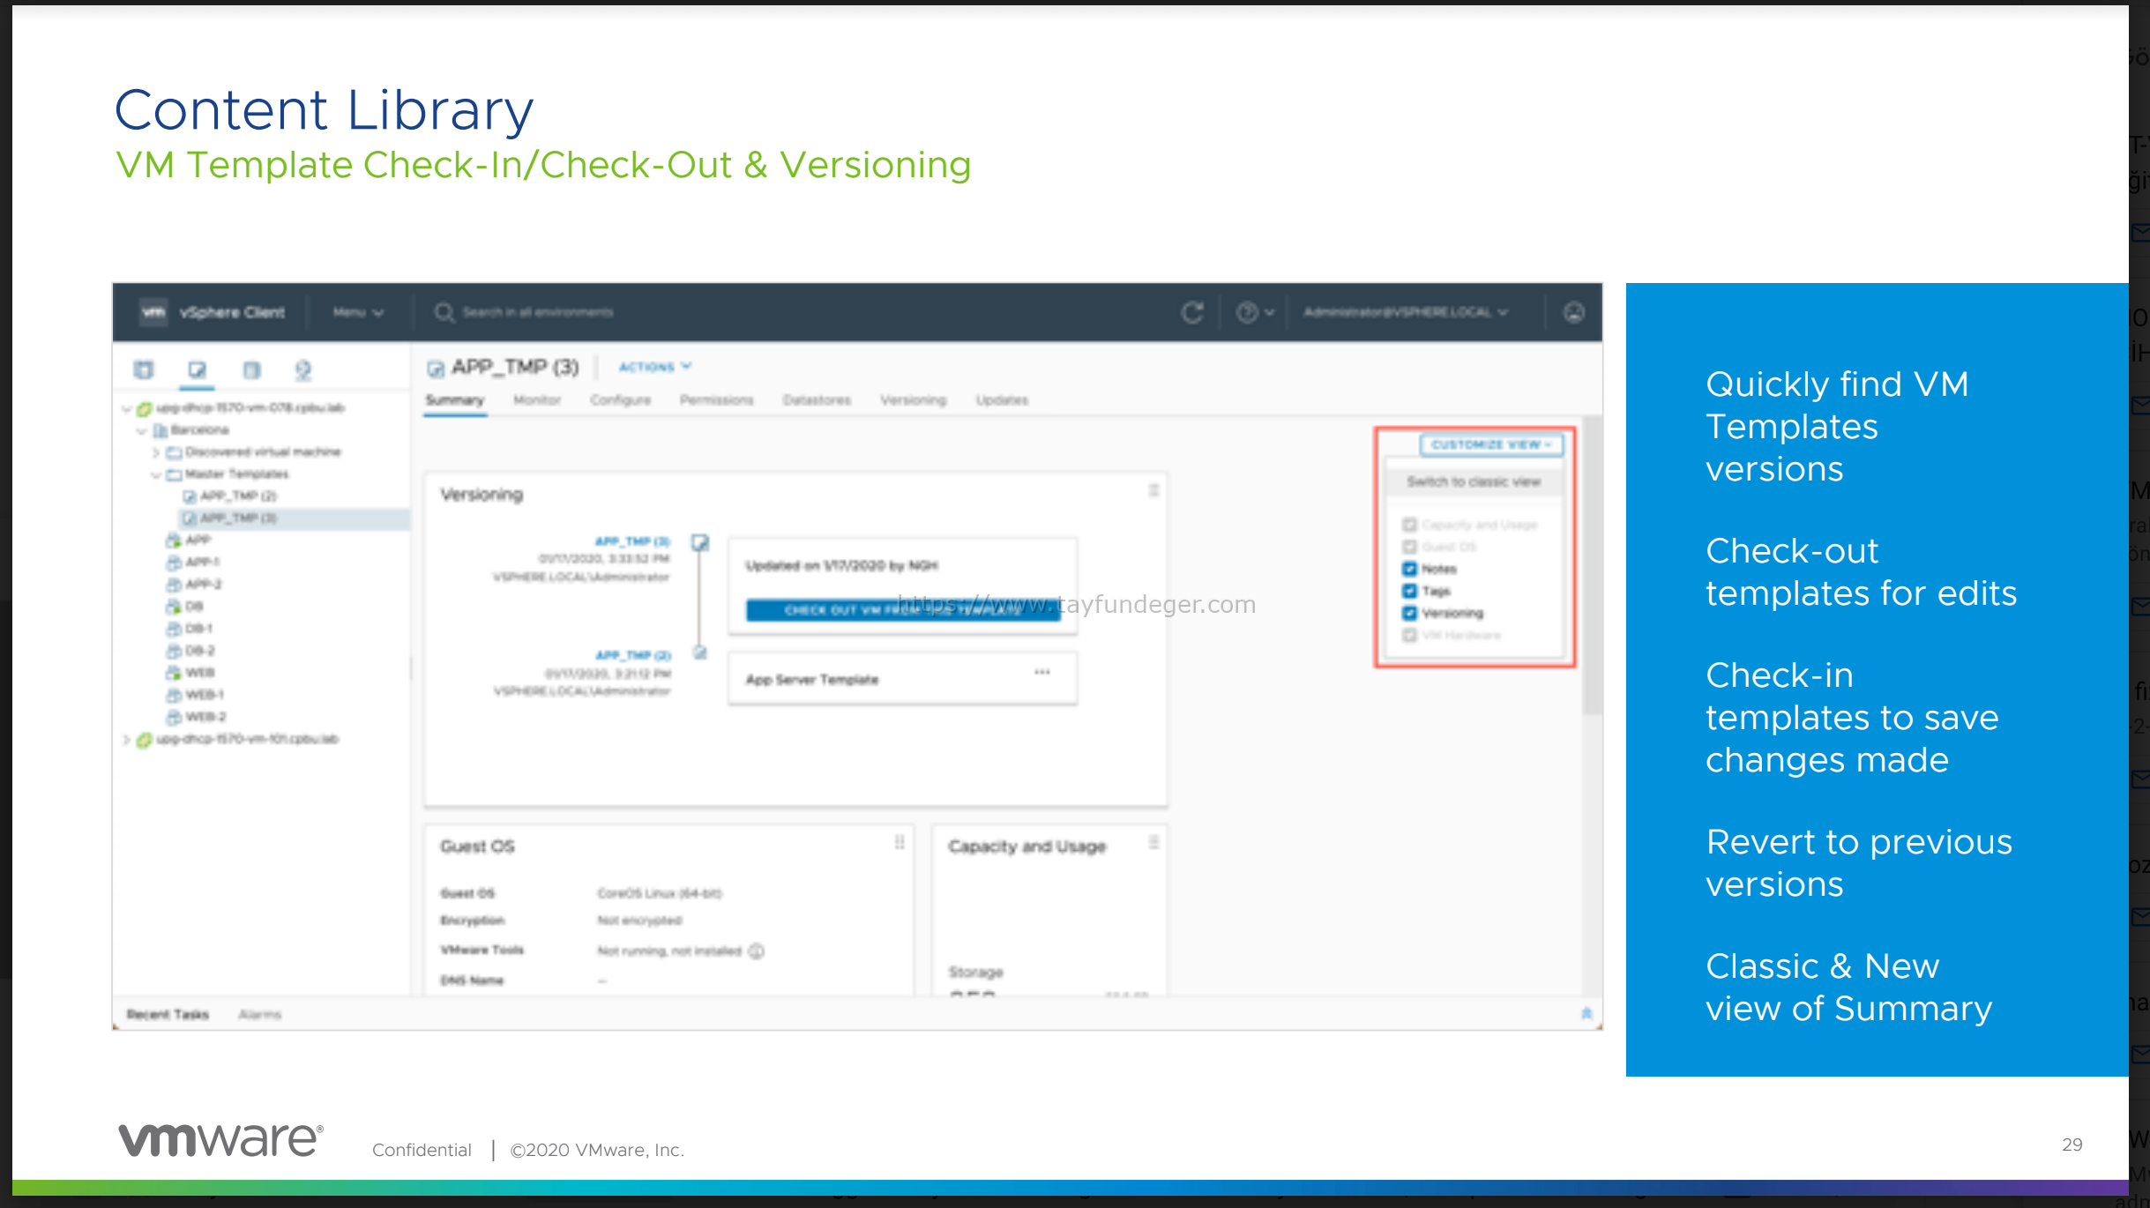
Task: Open the Storage inventory view icon
Action: 251,370
